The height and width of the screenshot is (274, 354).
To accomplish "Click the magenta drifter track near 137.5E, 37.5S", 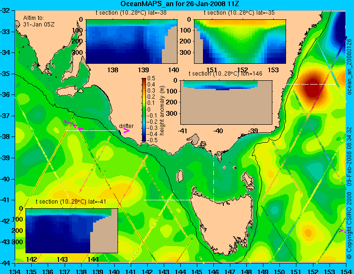I will coord(74,126).
